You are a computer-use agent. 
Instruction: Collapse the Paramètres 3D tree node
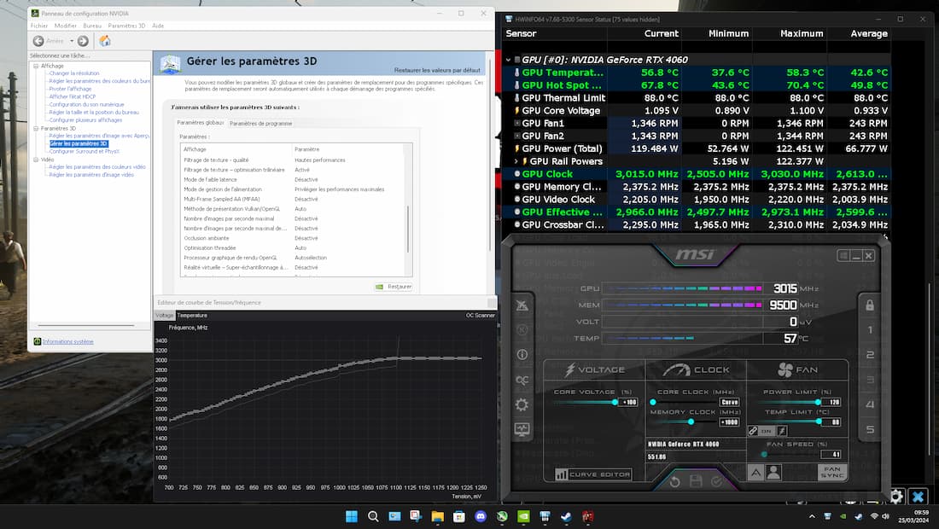coord(36,128)
